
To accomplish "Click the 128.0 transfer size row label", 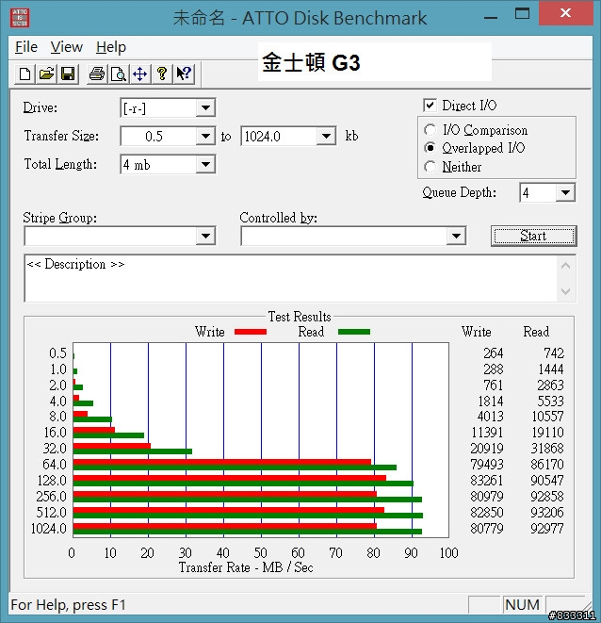I will (52, 481).
